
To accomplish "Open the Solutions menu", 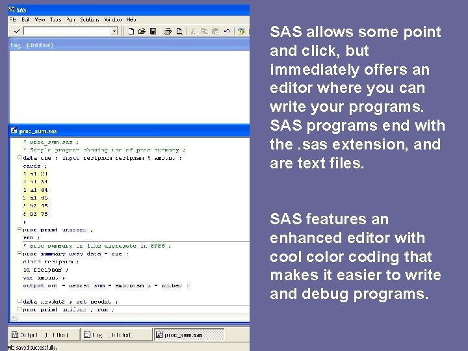I will tap(90, 19).
